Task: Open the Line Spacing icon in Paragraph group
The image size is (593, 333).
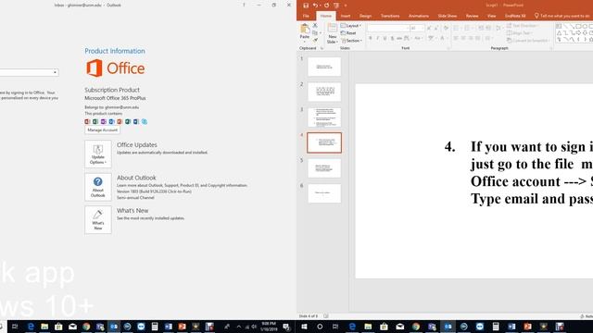Action: [498, 28]
